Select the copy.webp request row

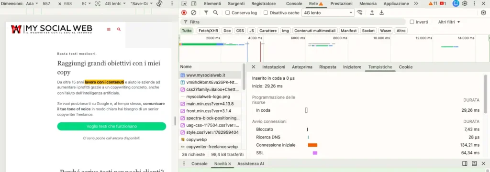coord(211,140)
